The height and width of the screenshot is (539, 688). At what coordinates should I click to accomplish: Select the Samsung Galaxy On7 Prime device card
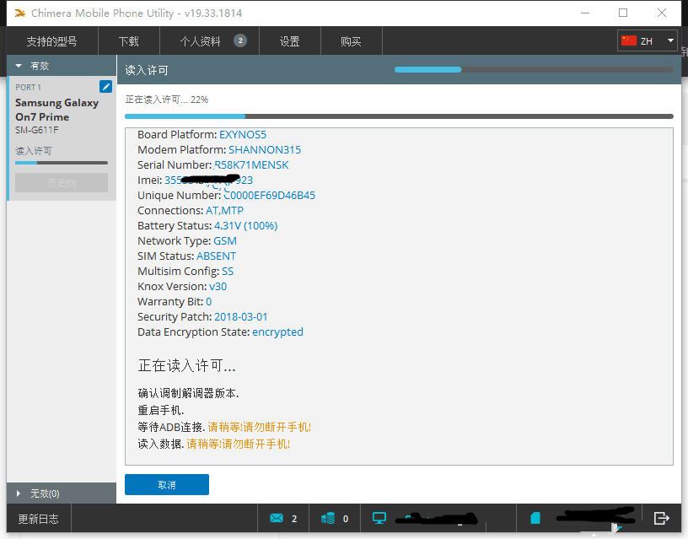click(62, 138)
